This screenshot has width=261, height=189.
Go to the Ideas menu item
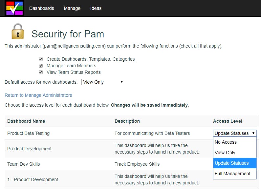pos(96,8)
